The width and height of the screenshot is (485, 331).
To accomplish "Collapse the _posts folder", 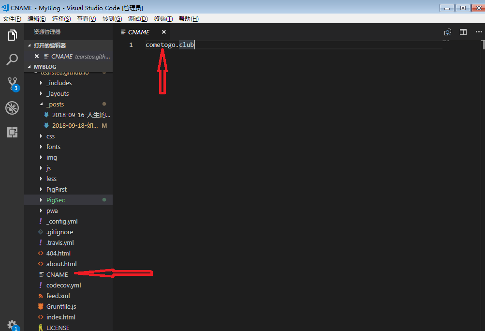I will [41, 104].
